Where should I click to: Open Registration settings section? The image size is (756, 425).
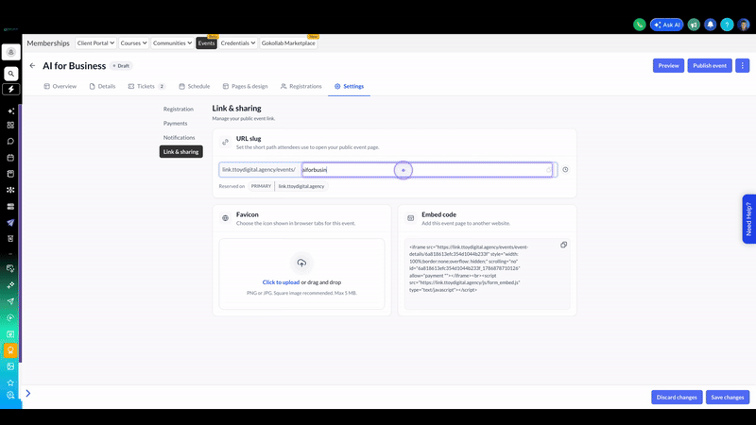point(179,109)
